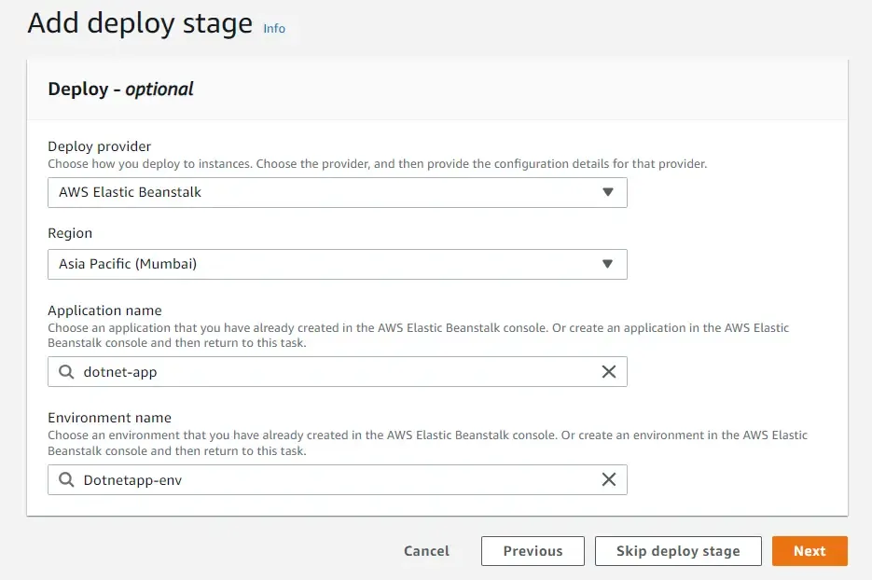This screenshot has height=580, width=872.
Task: Click the search icon in Application name field
Action: [65, 371]
